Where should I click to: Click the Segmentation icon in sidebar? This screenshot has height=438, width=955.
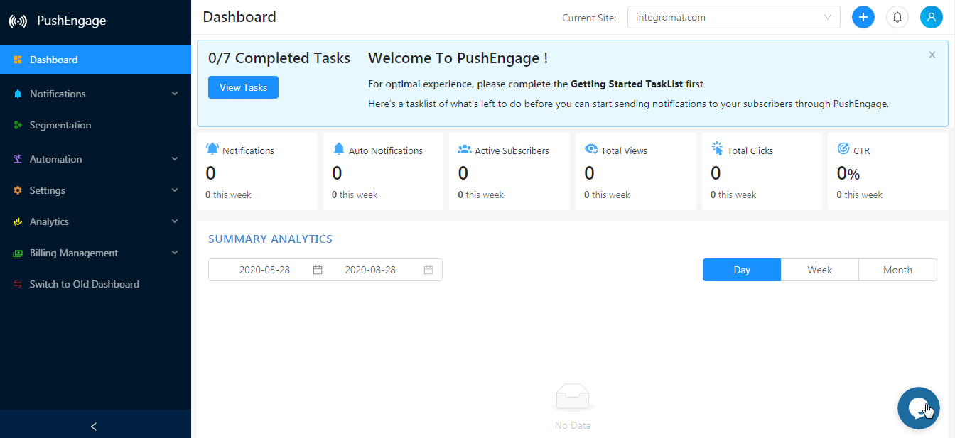[x=18, y=126]
